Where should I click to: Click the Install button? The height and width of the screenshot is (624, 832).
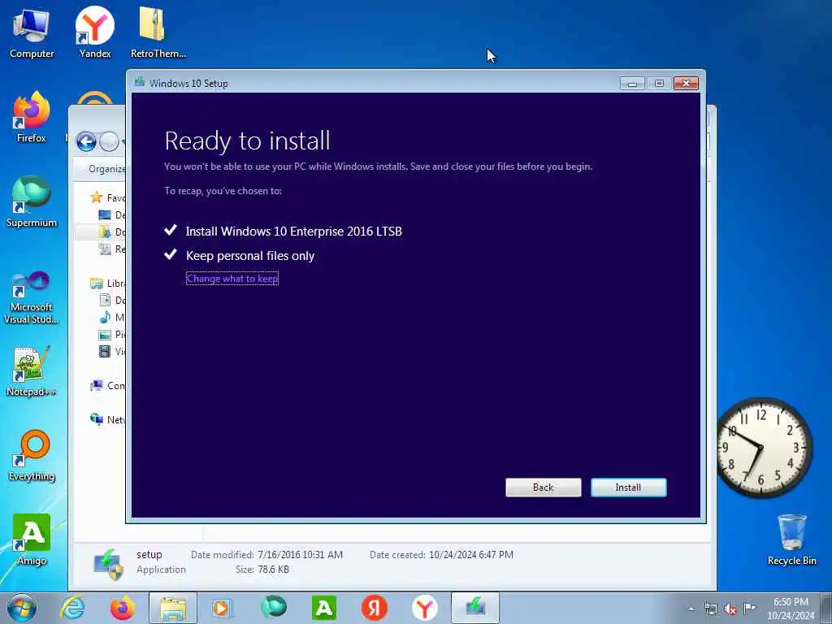pyautogui.click(x=628, y=487)
